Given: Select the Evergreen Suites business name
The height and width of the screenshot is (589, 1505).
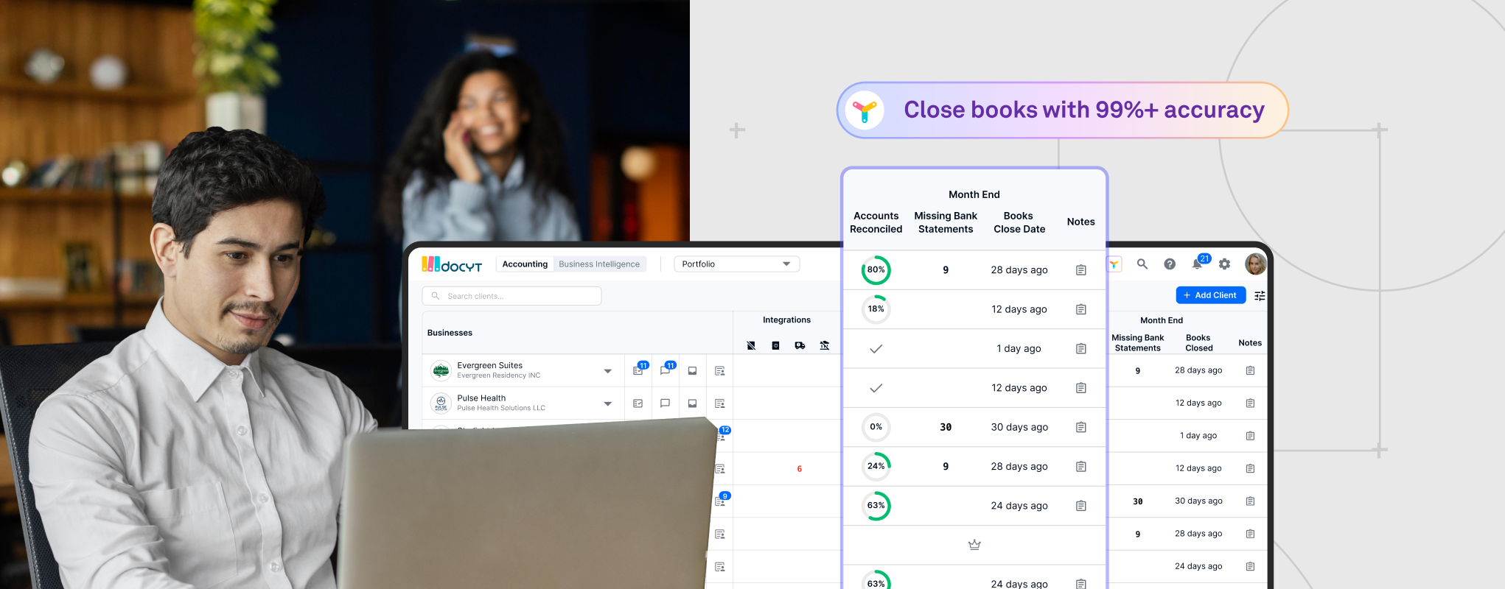Looking at the screenshot, I should [x=489, y=365].
